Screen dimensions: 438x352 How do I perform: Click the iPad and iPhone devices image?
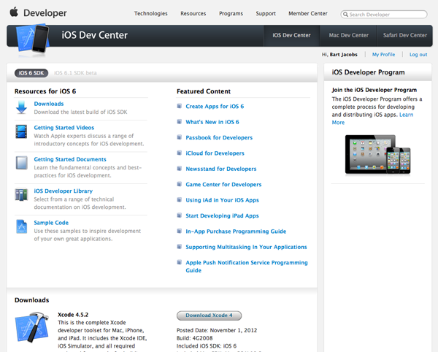377,155
